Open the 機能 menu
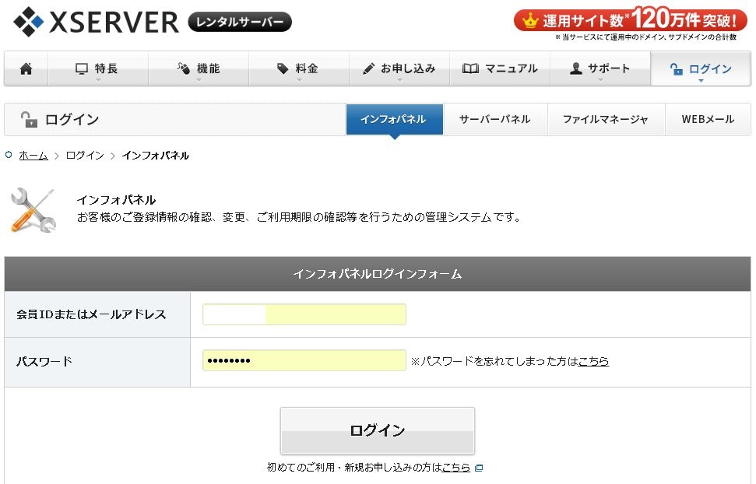 (x=199, y=69)
